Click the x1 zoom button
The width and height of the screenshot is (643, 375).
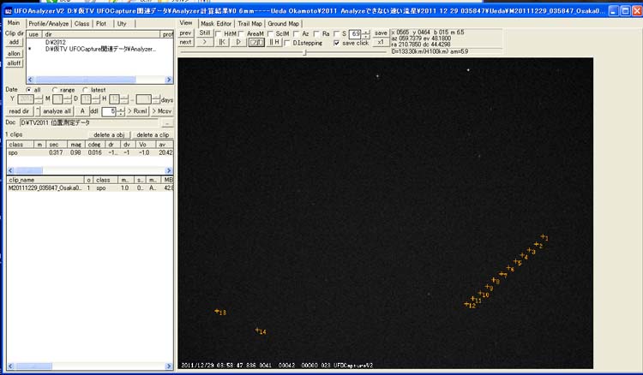(x=380, y=42)
